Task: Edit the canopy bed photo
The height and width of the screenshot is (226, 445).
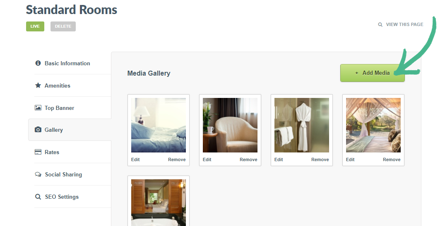Action: pyautogui.click(x=350, y=159)
